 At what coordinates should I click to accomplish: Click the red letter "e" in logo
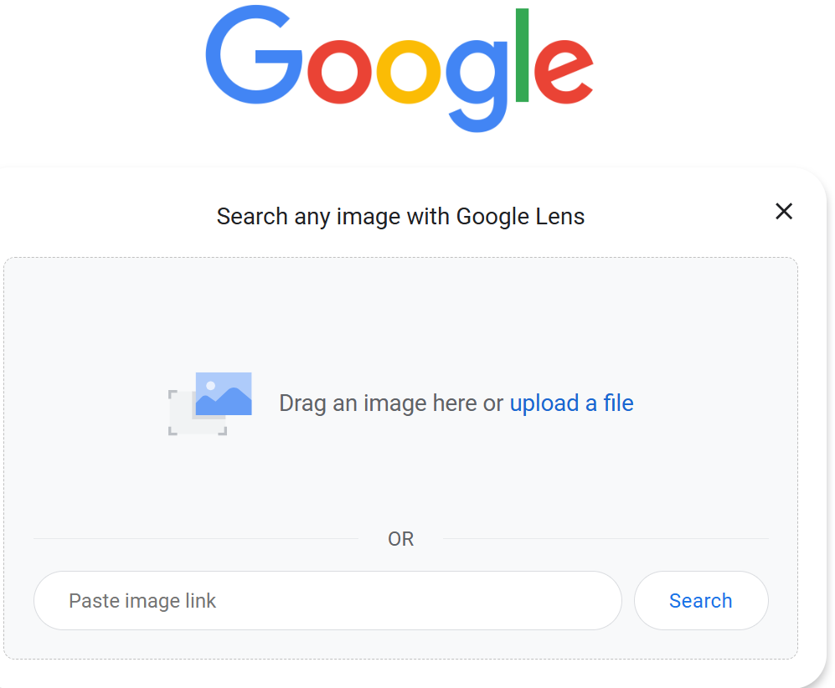(564, 73)
